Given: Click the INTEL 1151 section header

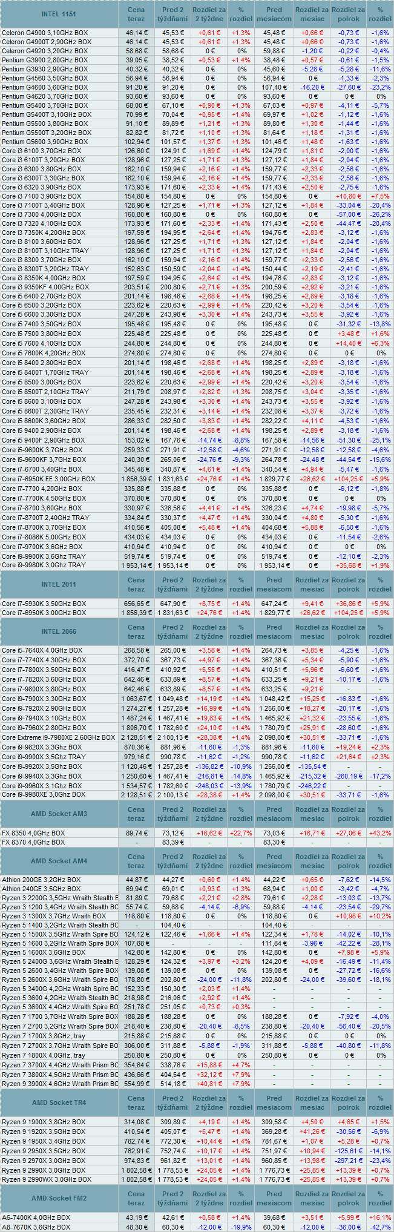Looking at the screenshot, I should (59, 14).
